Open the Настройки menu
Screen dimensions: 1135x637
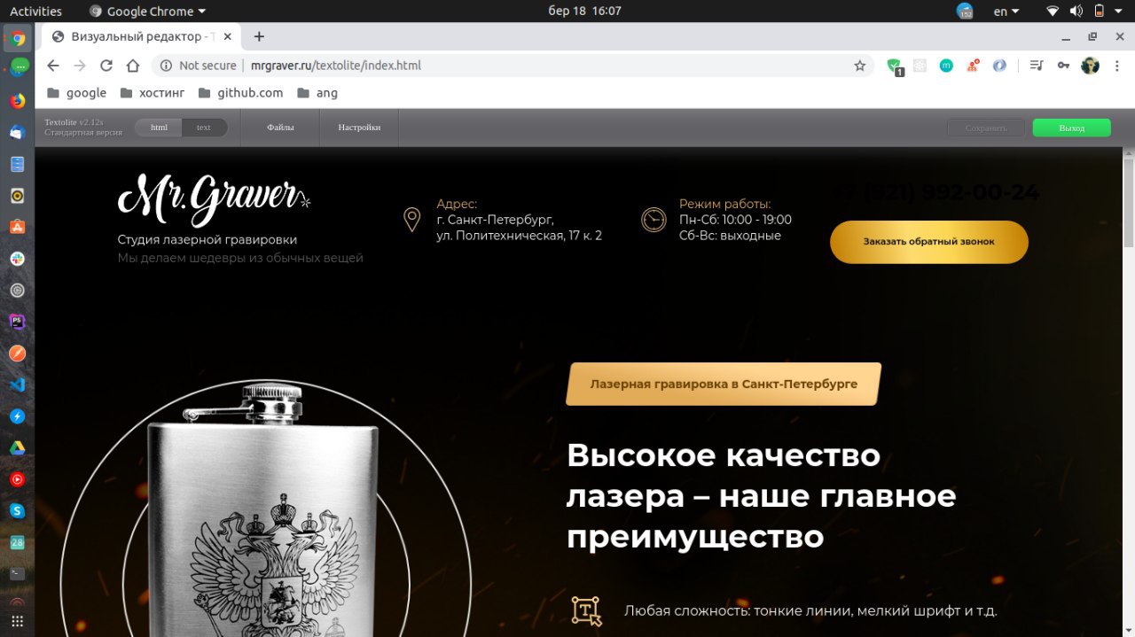359,128
